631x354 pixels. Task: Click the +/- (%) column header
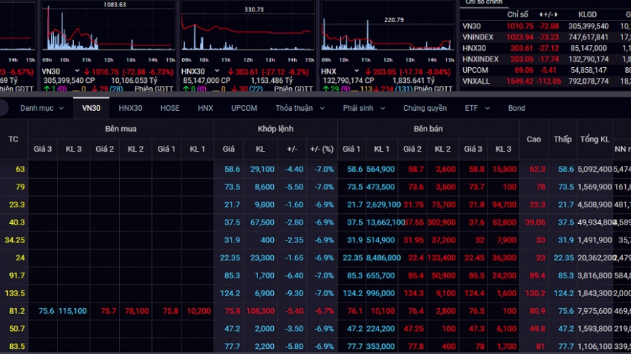pyautogui.click(x=321, y=149)
